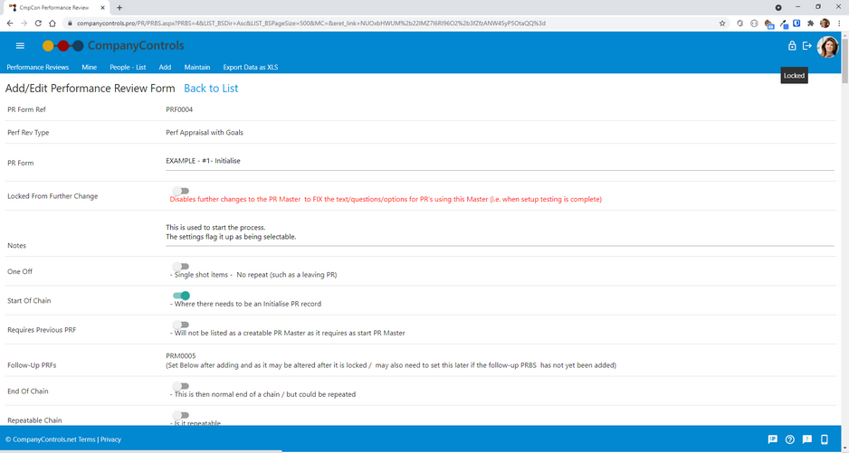Screen dimensions: 849x453
Task: Click the site padlock in address bar
Action: tap(70, 24)
